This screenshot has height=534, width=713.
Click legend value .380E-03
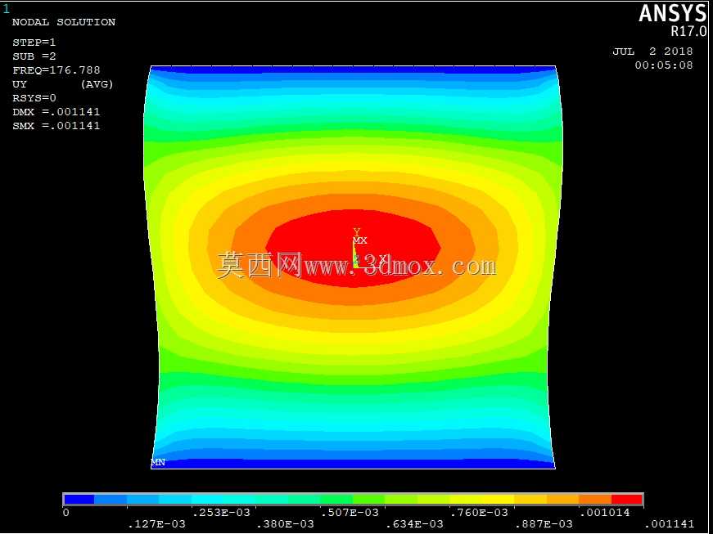(x=286, y=524)
